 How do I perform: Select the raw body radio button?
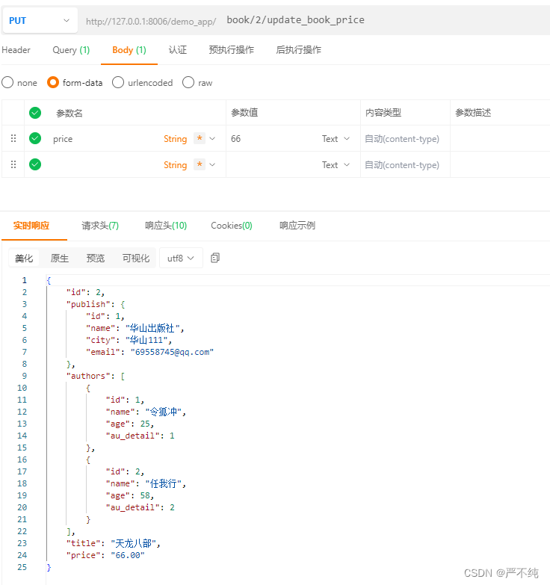(188, 82)
